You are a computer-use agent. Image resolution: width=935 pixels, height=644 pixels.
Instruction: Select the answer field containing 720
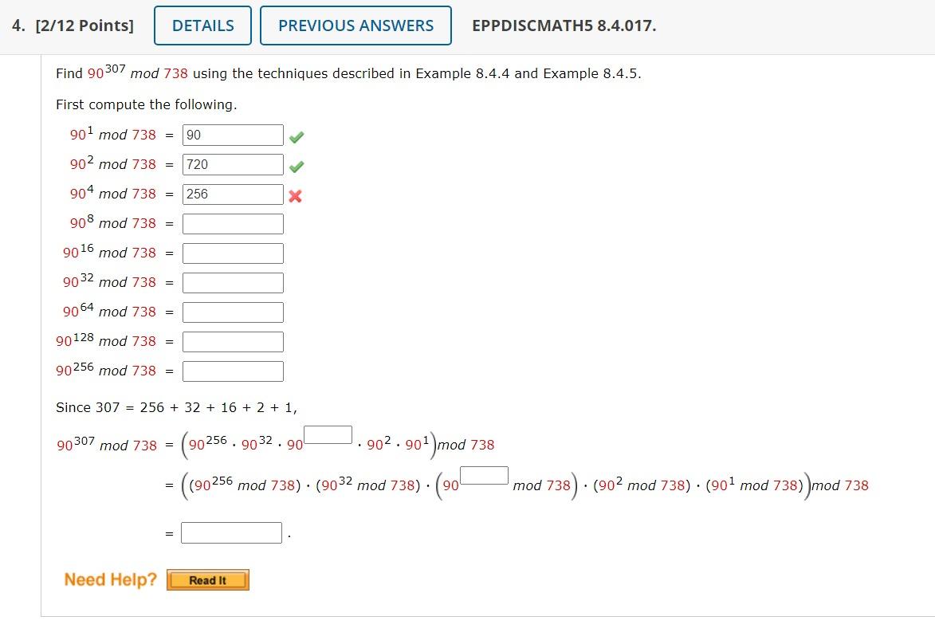click(x=233, y=164)
